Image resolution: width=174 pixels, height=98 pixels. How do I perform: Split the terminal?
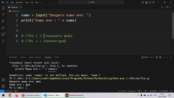point(157,57)
